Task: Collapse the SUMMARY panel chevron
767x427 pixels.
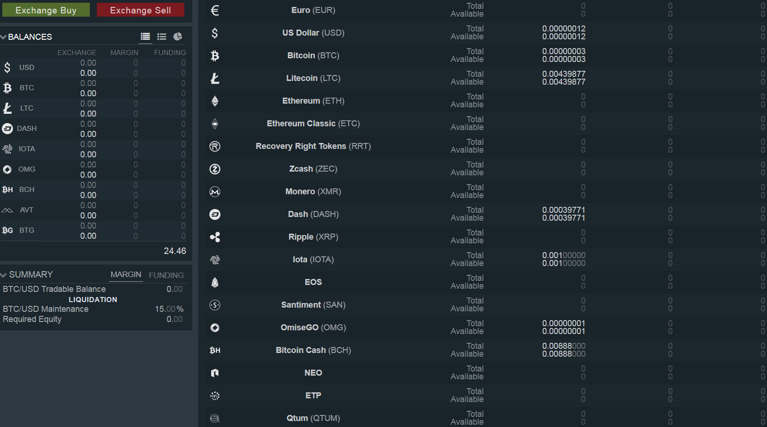Action: point(4,275)
